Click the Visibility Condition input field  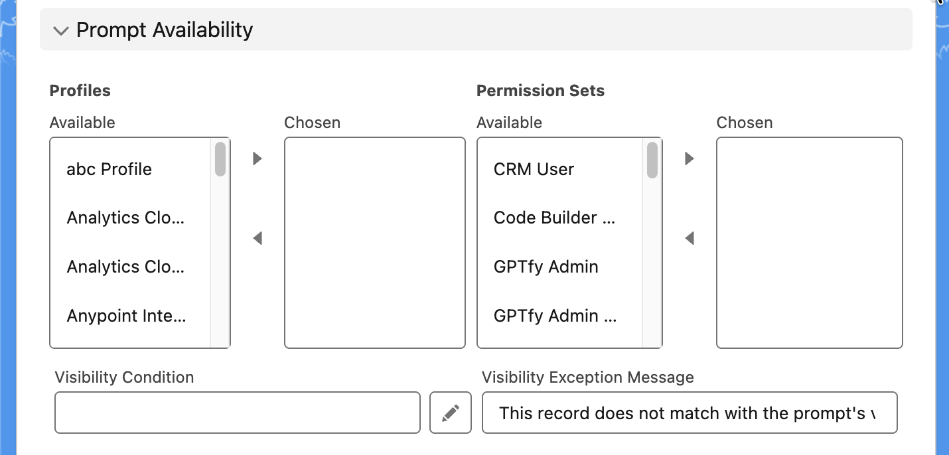click(237, 413)
